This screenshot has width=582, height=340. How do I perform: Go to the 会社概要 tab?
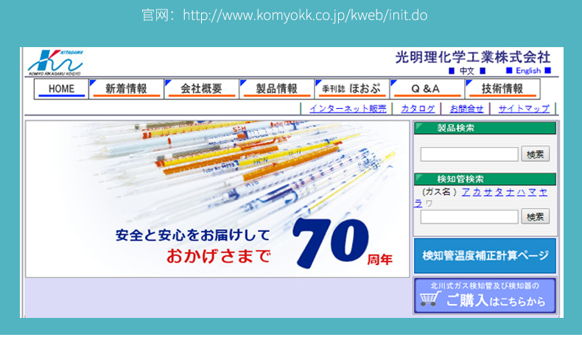201,89
